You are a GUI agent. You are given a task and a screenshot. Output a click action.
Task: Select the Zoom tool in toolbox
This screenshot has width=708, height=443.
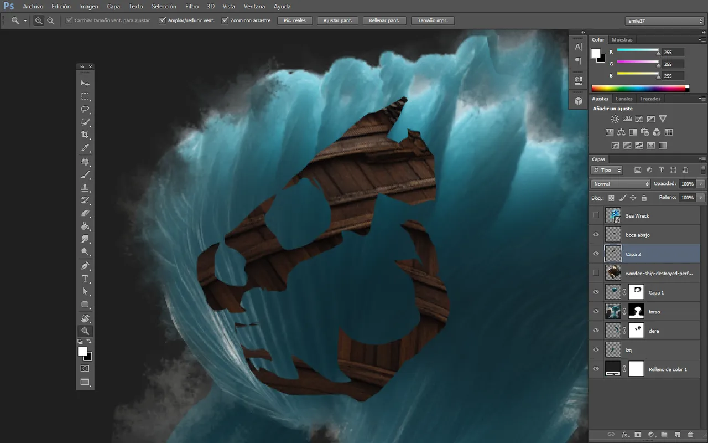[85, 331]
